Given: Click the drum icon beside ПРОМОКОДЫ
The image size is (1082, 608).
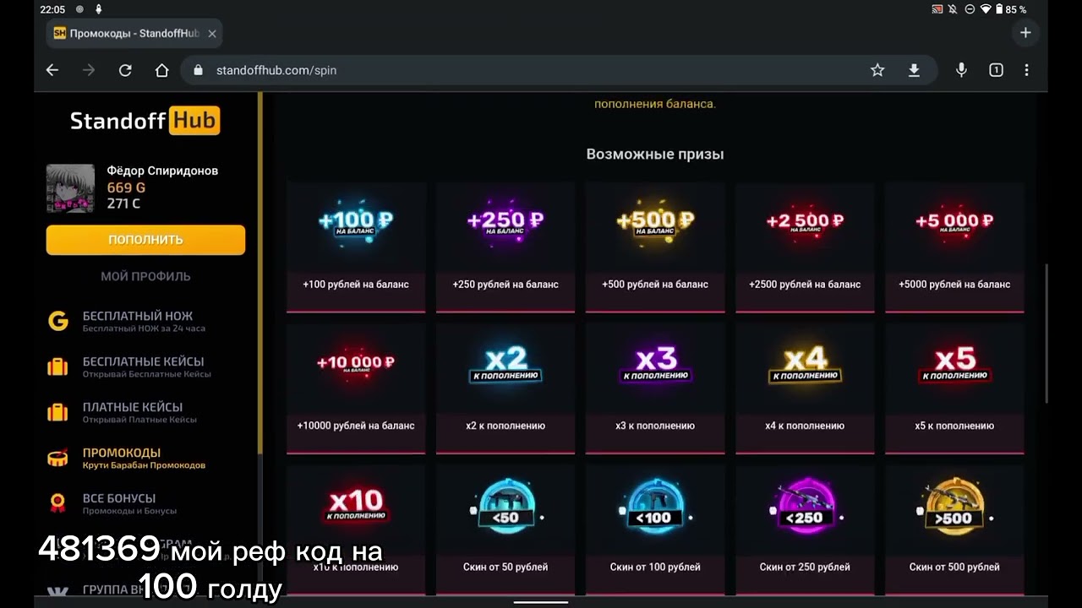Looking at the screenshot, I should [x=57, y=458].
